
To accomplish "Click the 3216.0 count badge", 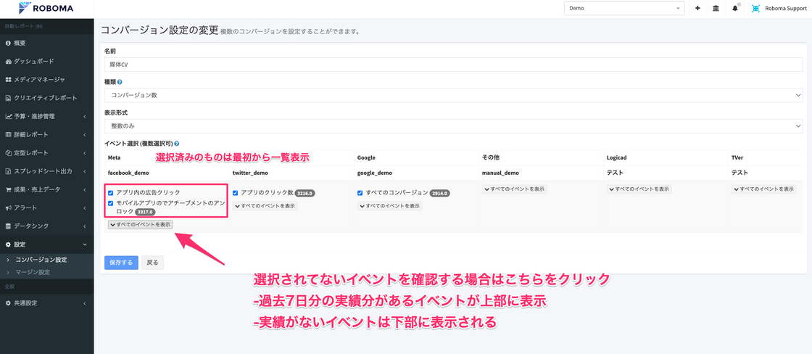I will click(x=305, y=194).
